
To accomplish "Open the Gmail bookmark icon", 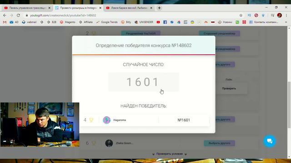I will pos(5,22).
